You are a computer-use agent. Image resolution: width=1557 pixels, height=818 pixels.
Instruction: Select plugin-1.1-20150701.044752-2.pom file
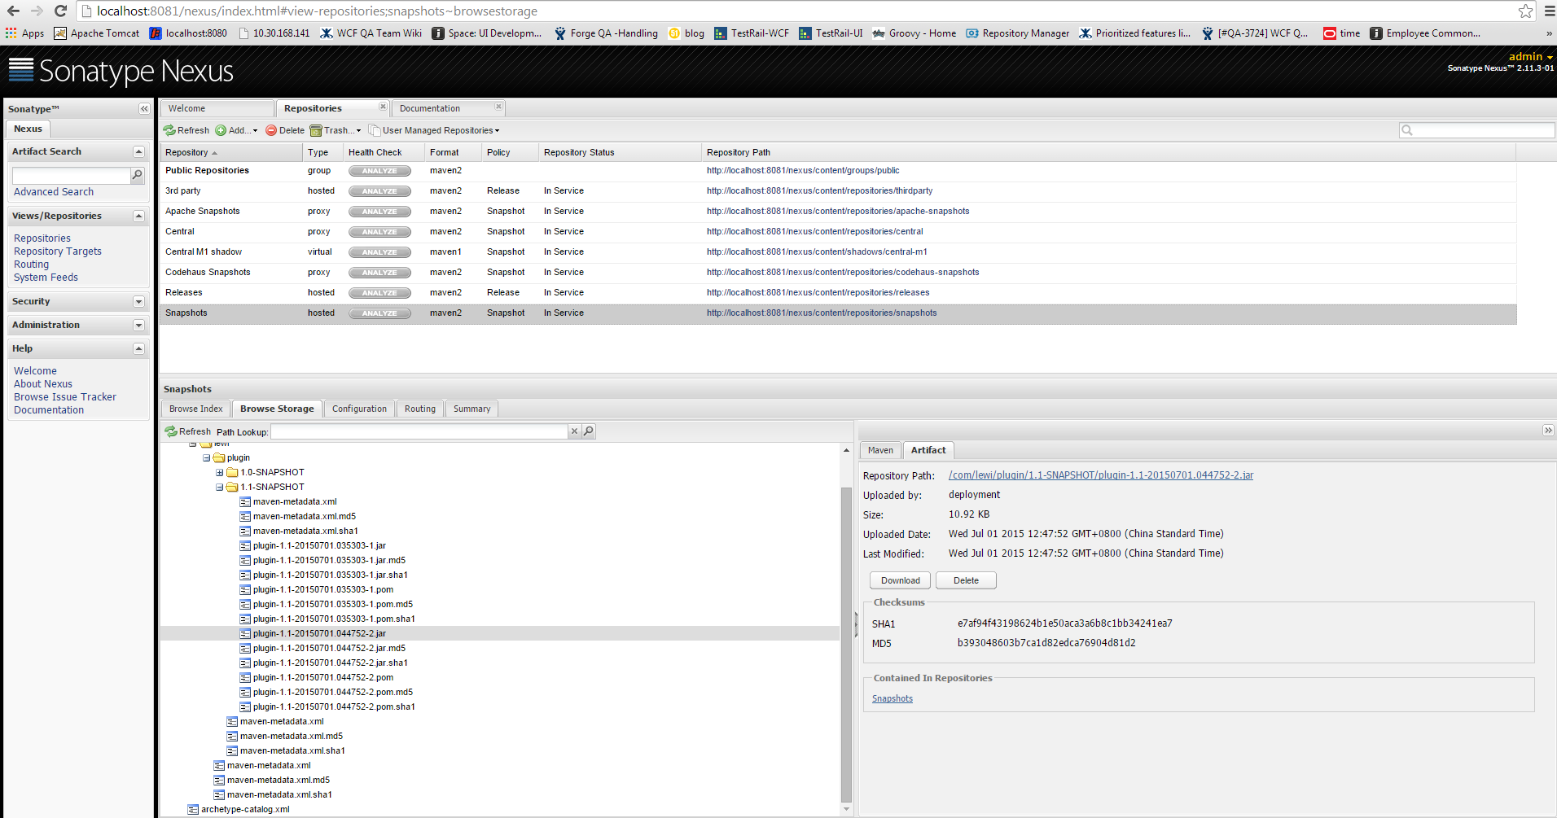click(323, 678)
